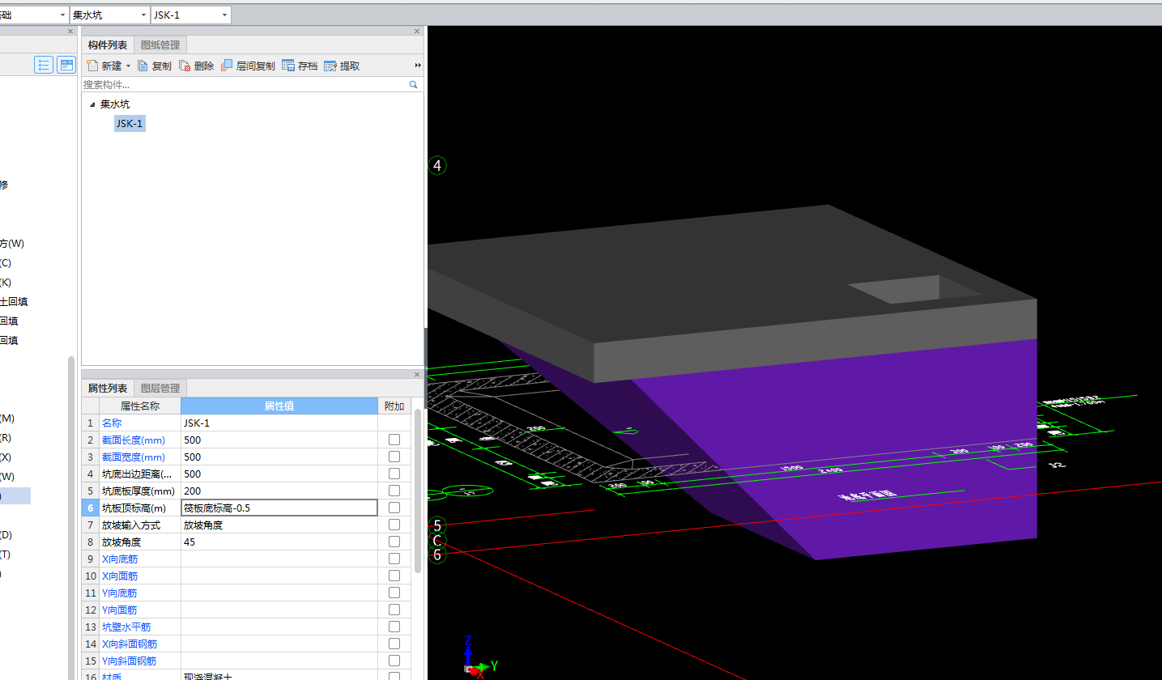The image size is (1162, 680).
Task: Click the 删除 delete icon
Action: coord(185,66)
